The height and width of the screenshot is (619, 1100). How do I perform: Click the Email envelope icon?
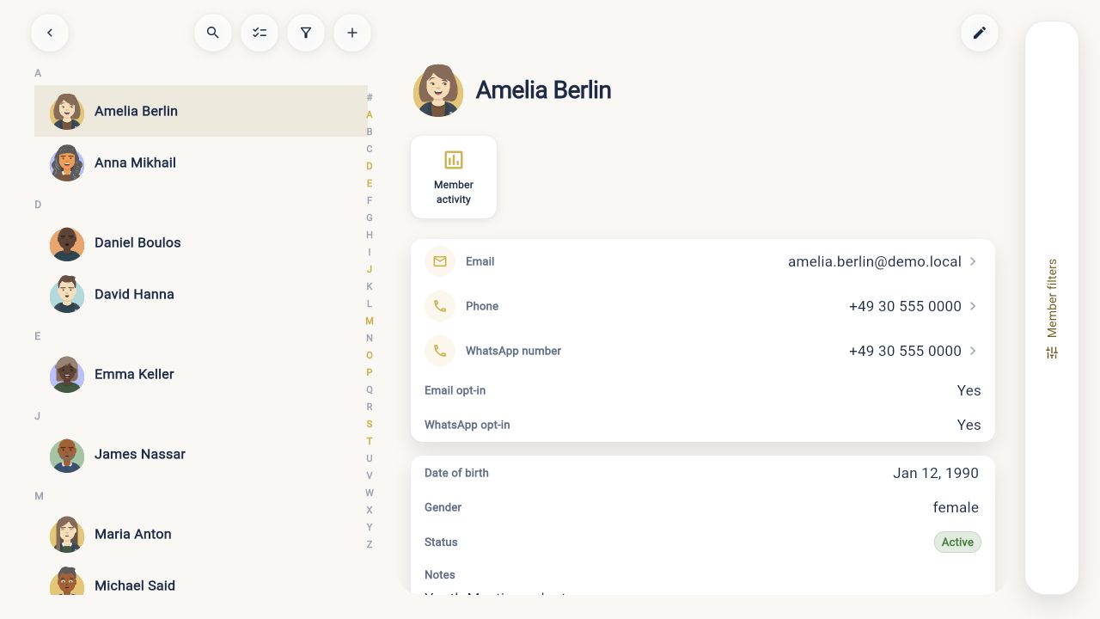(x=440, y=261)
